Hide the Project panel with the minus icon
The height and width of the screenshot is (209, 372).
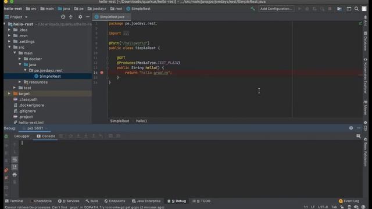(88, 17)
